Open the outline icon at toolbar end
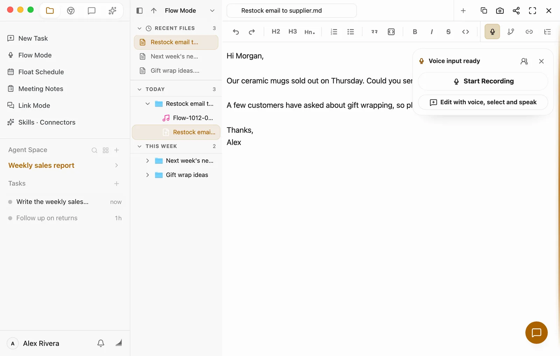Screen dimensions: 560x356 547,32
